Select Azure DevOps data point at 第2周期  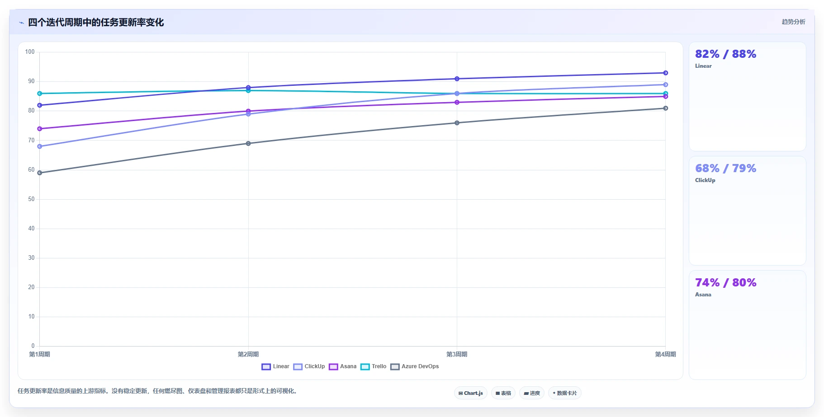pos(248,144)
